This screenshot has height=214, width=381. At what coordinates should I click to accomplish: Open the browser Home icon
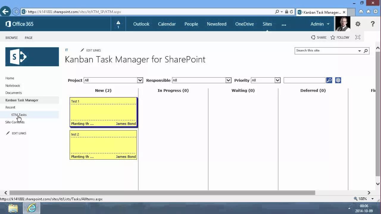[361, 12]
